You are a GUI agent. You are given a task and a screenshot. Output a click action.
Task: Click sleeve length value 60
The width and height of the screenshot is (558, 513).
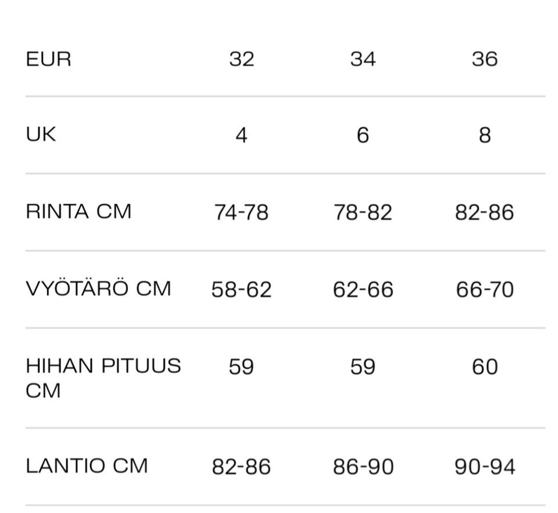click(x=484, y=368)
